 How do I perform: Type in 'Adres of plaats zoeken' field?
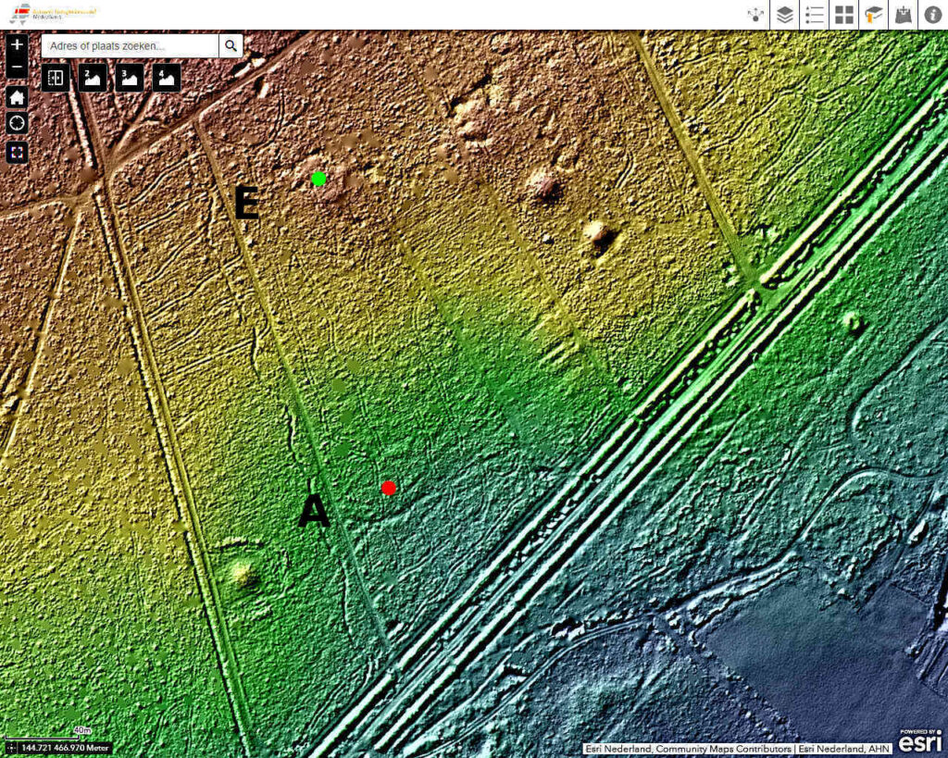130,45
